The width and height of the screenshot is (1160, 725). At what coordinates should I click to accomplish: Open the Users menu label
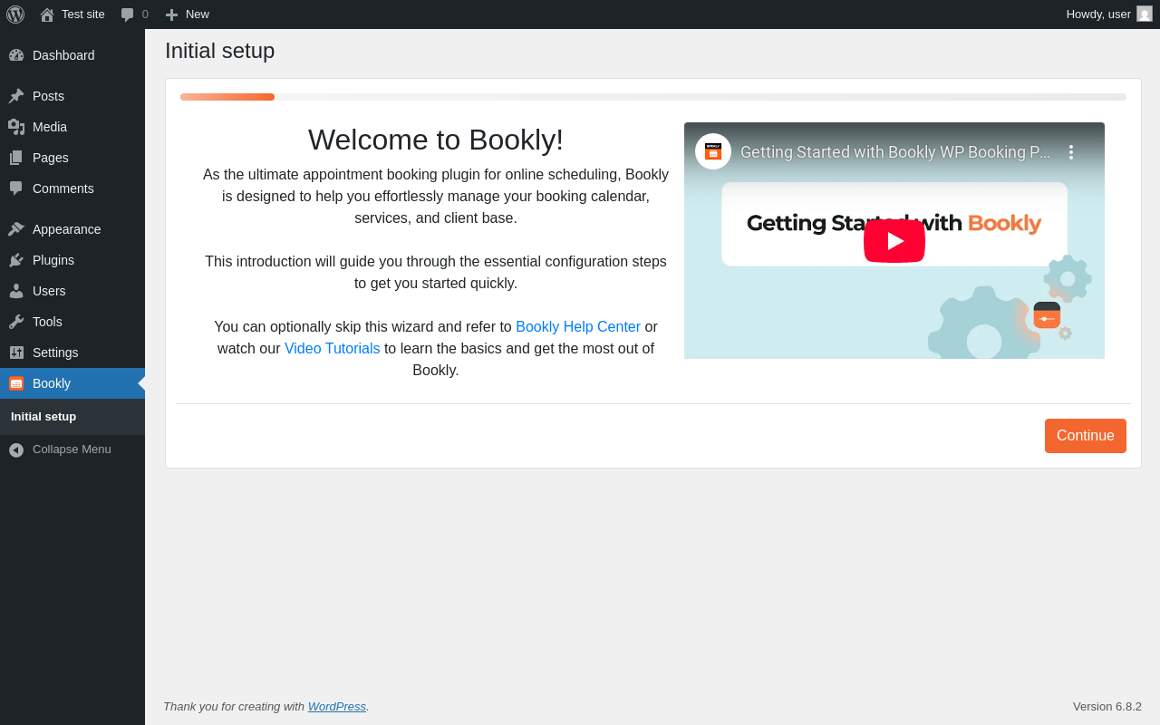[x=49, y=291]
